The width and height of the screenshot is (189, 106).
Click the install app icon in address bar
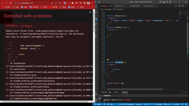coord(52,3)
